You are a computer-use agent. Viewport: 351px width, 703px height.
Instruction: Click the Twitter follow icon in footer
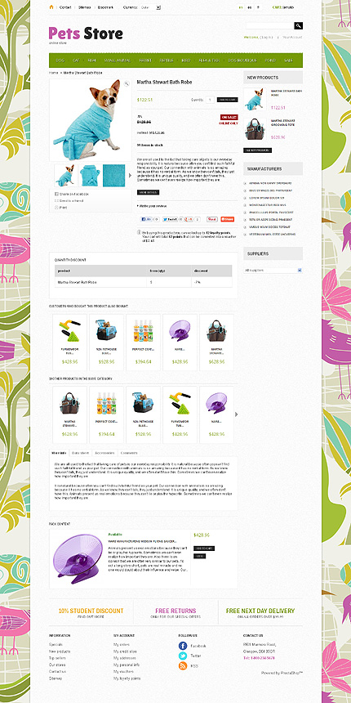183,656
